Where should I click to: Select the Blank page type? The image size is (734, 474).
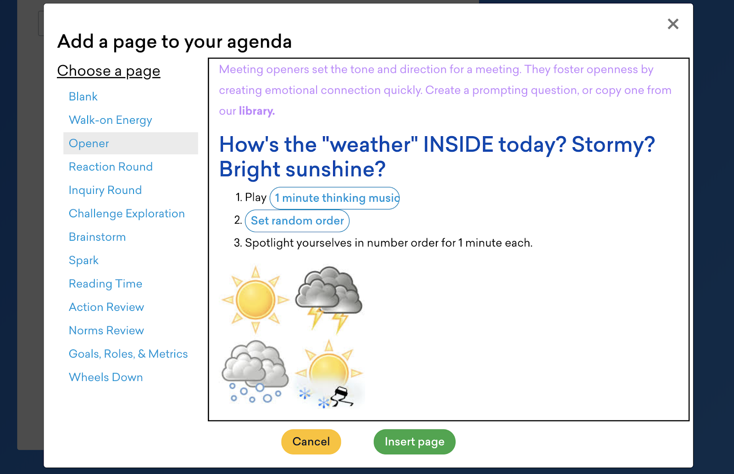coord(83,97)
